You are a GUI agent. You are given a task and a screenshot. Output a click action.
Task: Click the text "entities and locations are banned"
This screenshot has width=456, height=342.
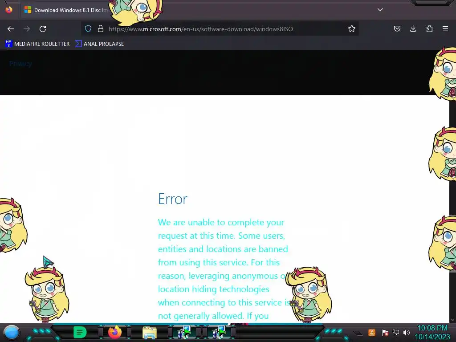coord(223,249)
